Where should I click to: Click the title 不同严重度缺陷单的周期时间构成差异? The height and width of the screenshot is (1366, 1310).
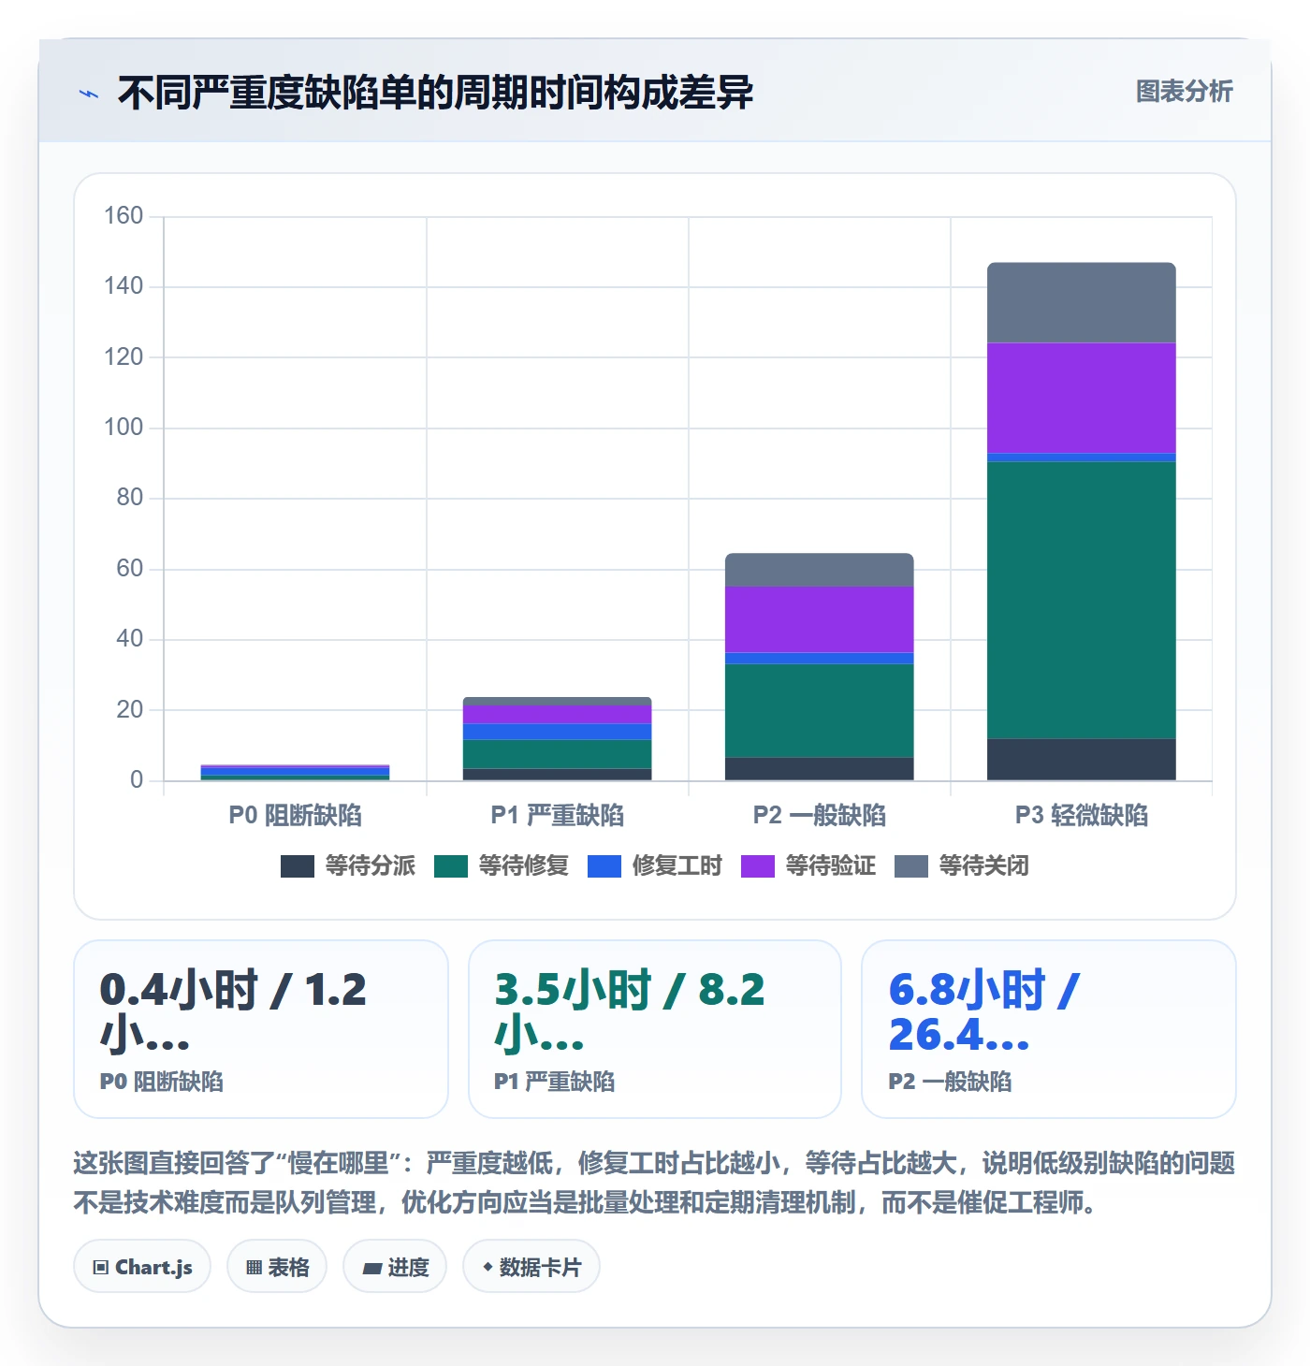[x=435, y=93]
